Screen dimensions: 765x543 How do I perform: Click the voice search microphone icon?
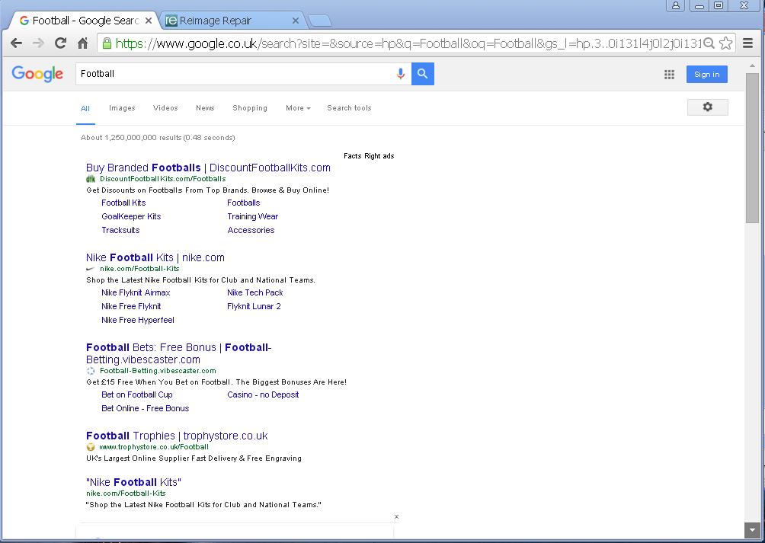point(401,74)
